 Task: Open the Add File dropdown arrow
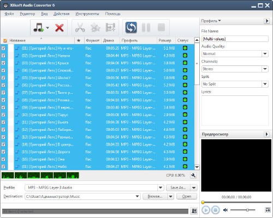[48, 28]
